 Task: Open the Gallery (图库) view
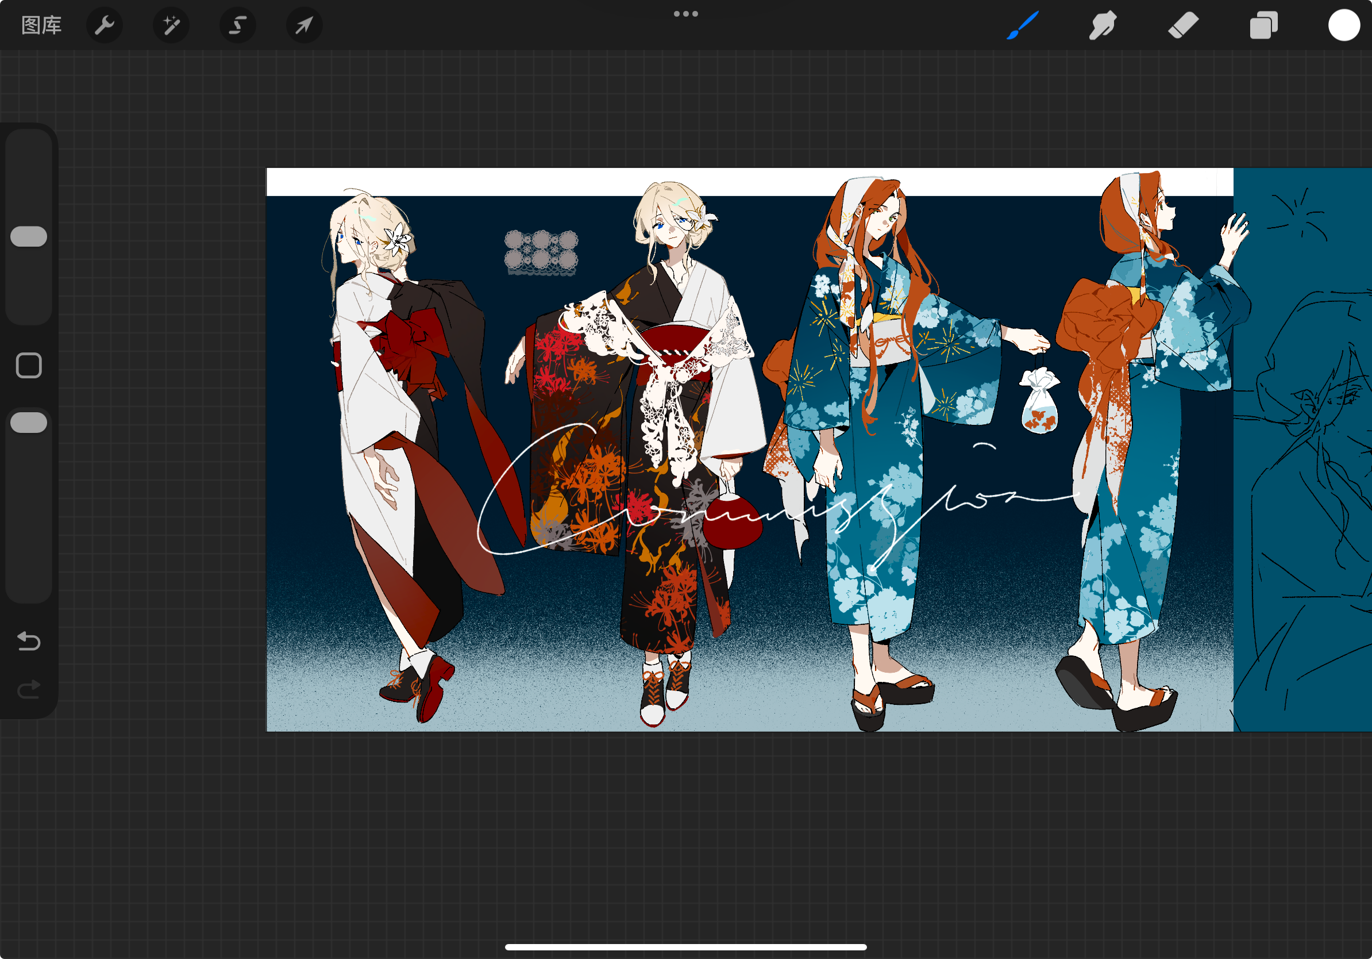pos(41,25)
